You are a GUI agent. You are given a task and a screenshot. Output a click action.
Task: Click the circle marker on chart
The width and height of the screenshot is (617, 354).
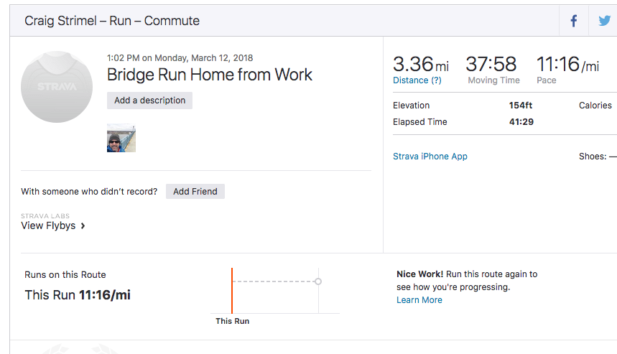click(318, 281)
